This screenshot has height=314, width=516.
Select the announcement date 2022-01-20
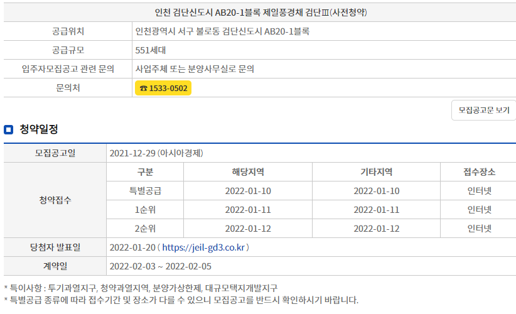coord(132,247)
